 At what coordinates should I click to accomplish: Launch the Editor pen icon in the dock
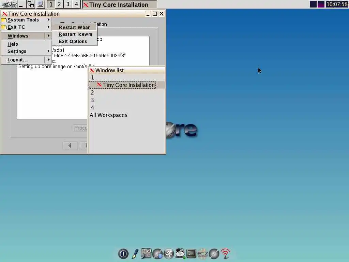tap(135, 254)
